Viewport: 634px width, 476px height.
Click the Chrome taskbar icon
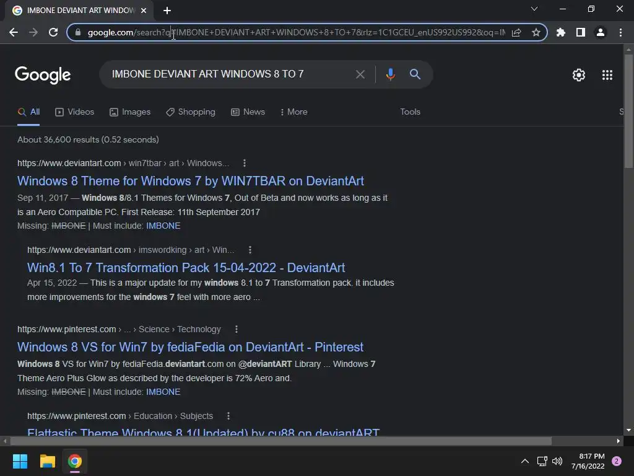pyautogui.click(x=74, y=461)
